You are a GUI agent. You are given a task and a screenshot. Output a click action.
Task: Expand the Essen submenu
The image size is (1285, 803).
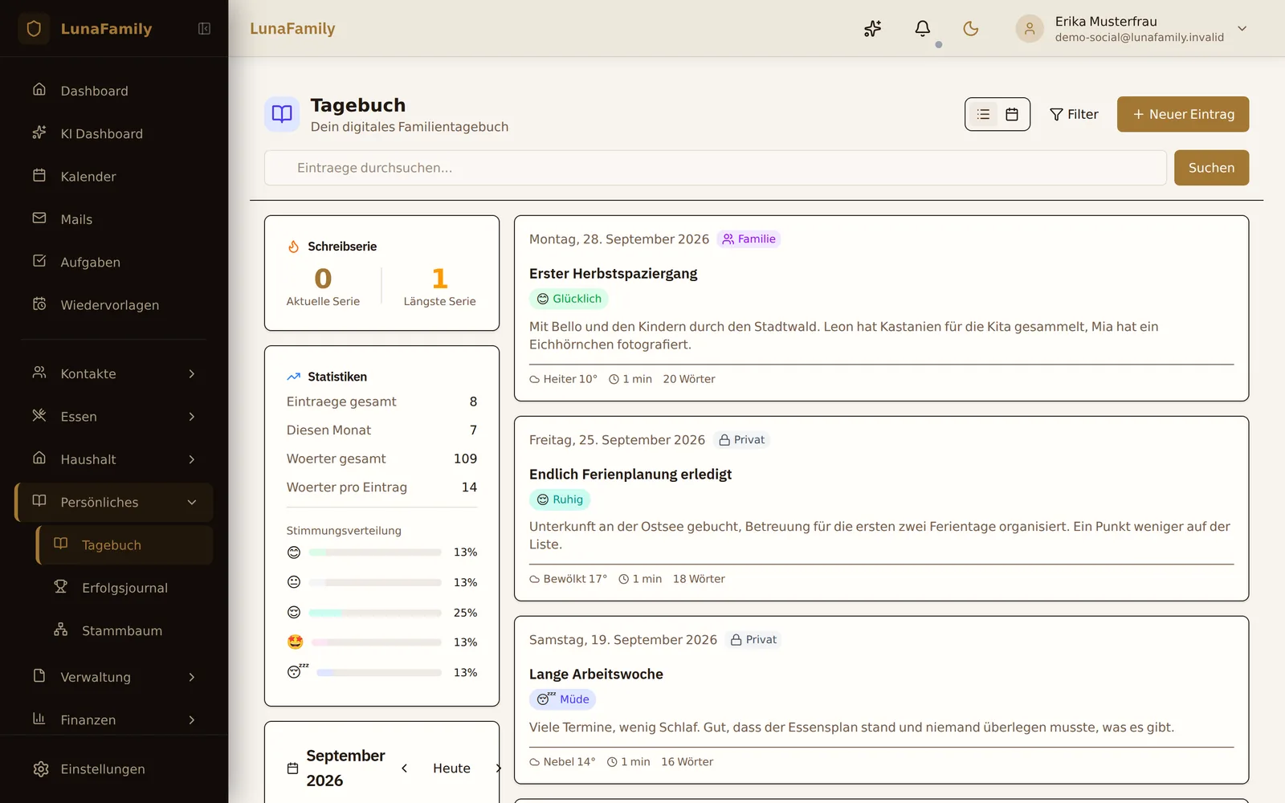(x=114, y=417)
